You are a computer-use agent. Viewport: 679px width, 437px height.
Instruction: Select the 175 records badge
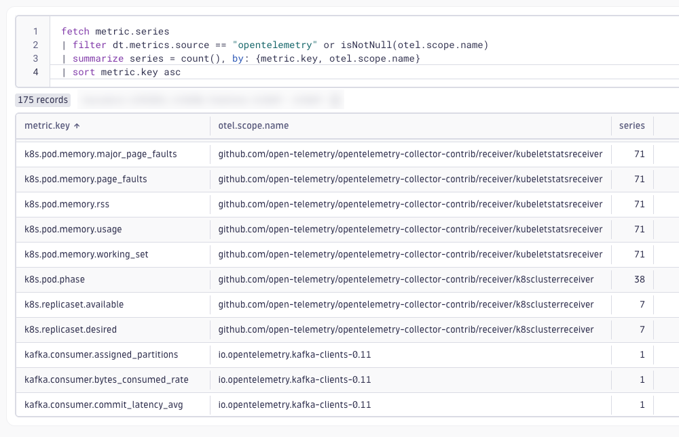tap(42, 100)
